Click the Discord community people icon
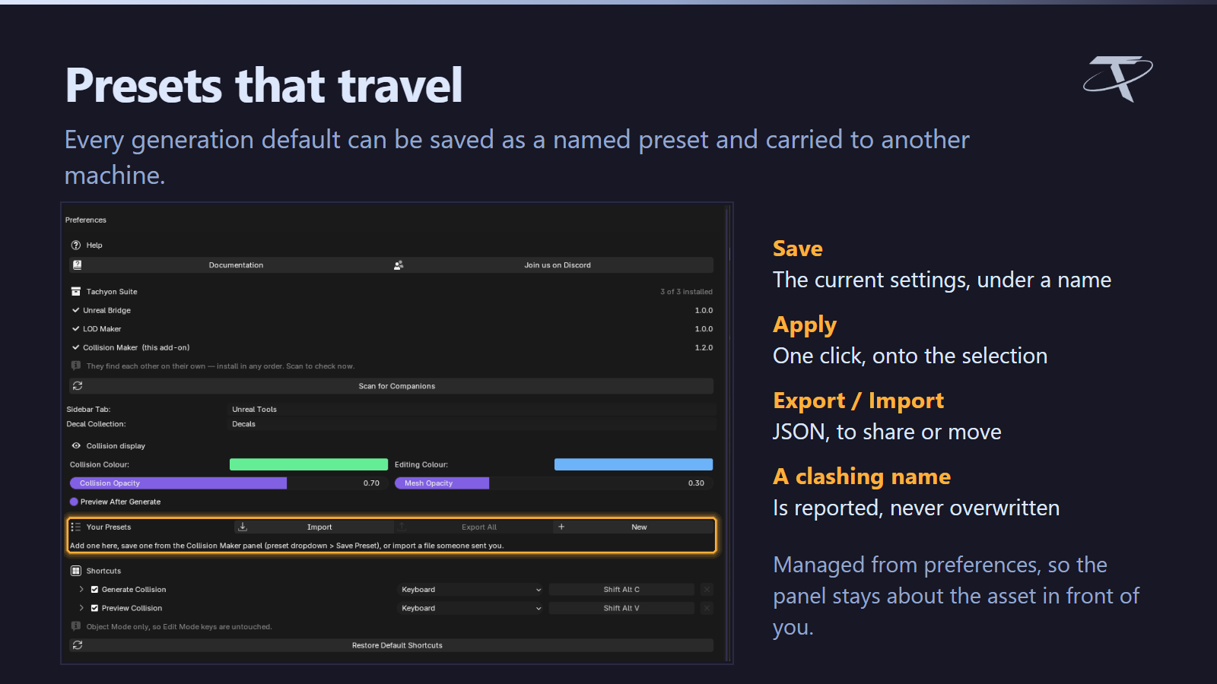1217x684 pixels. click(399, 265)
